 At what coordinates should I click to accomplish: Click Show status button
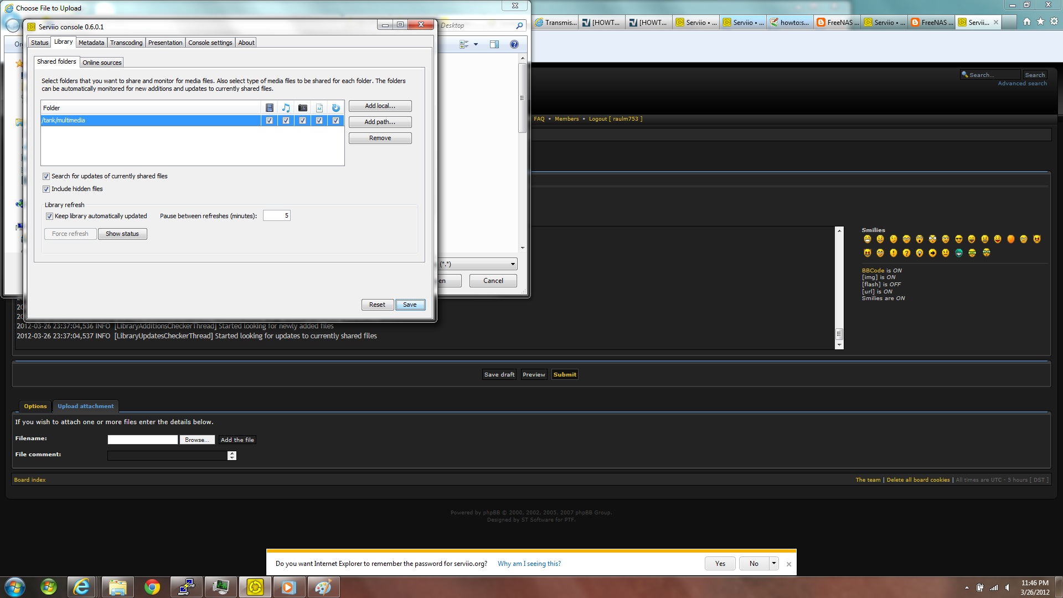(122, 234)
